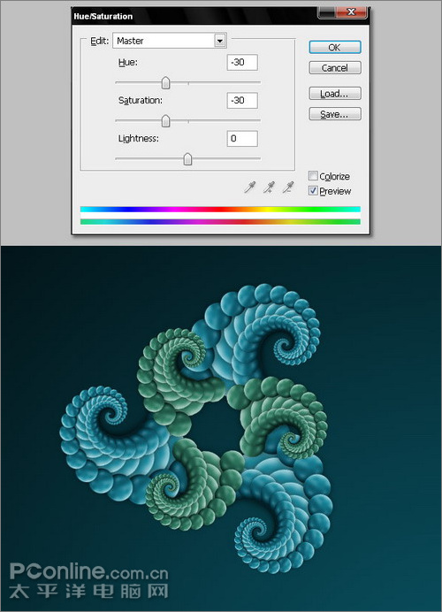The width and height of the screenshot is (442, 612).
Task: Click the Hue slider handle
Action: point(166,83)
